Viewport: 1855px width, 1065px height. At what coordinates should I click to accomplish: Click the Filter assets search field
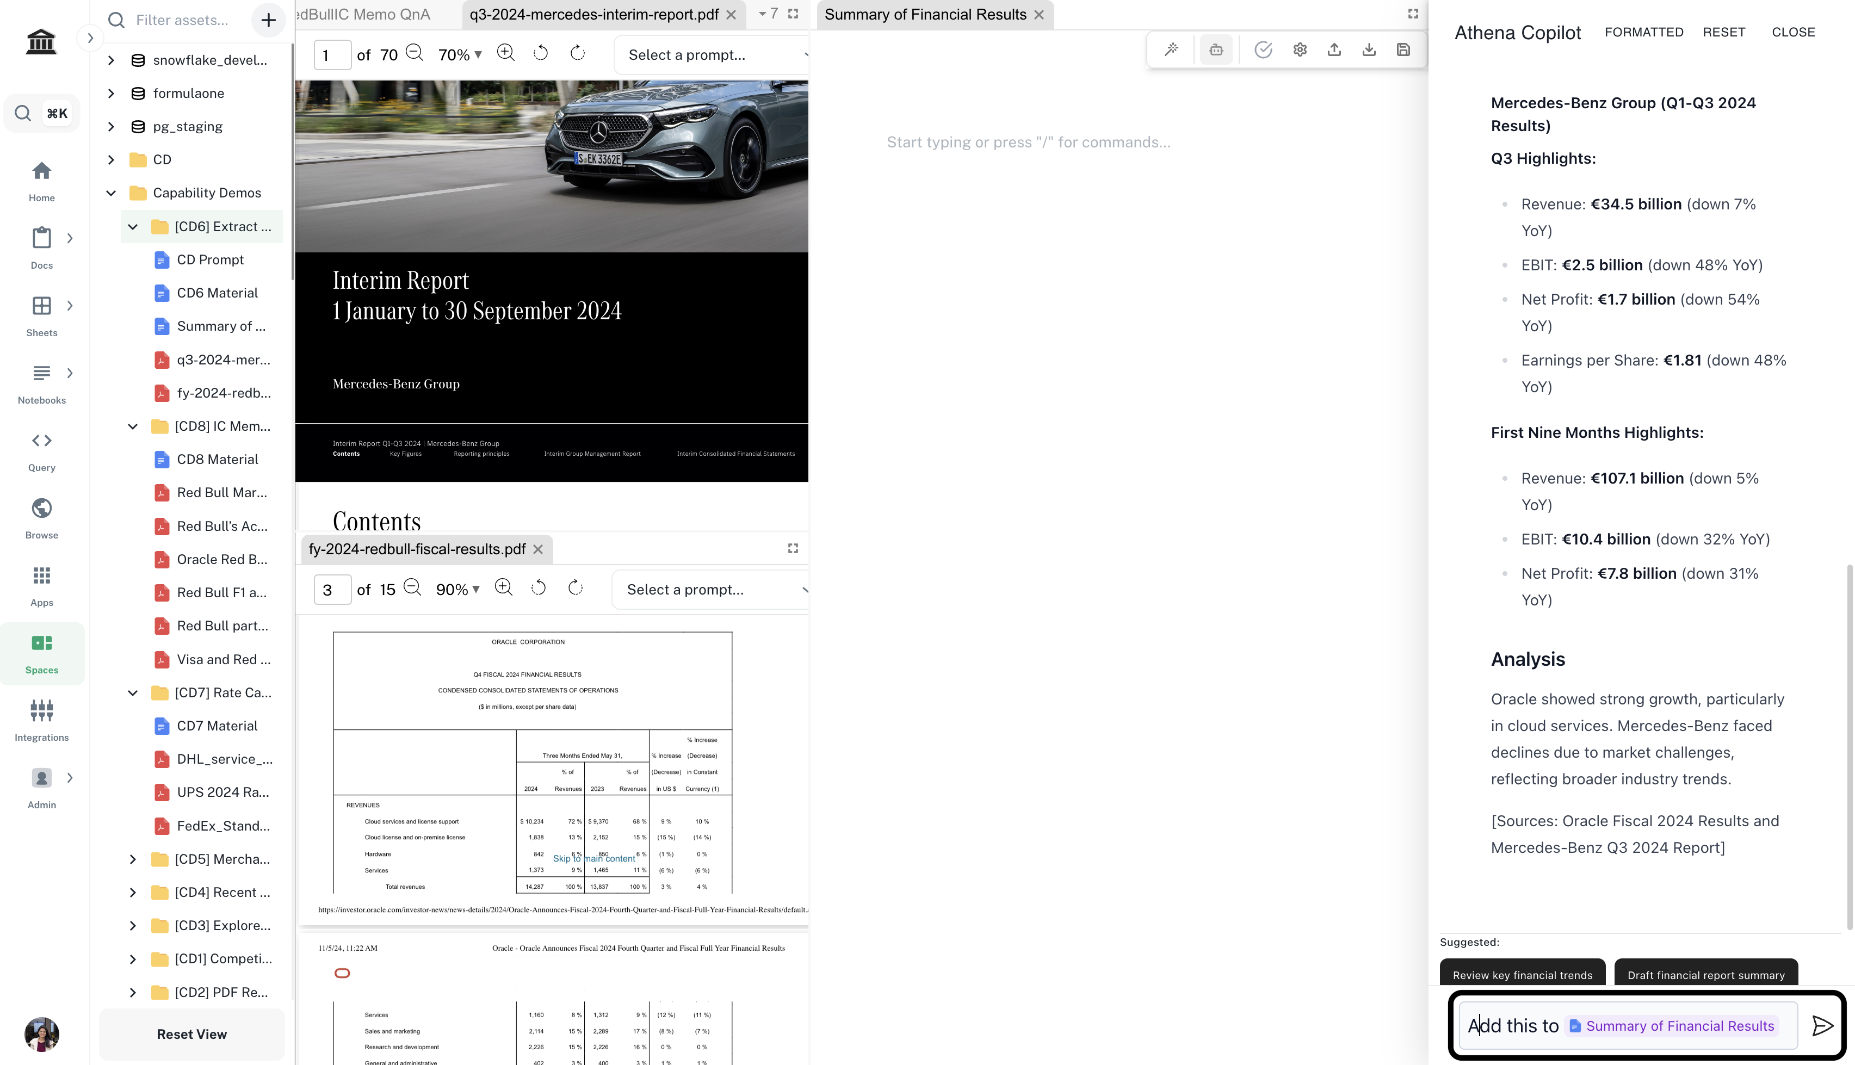[181, 20]
